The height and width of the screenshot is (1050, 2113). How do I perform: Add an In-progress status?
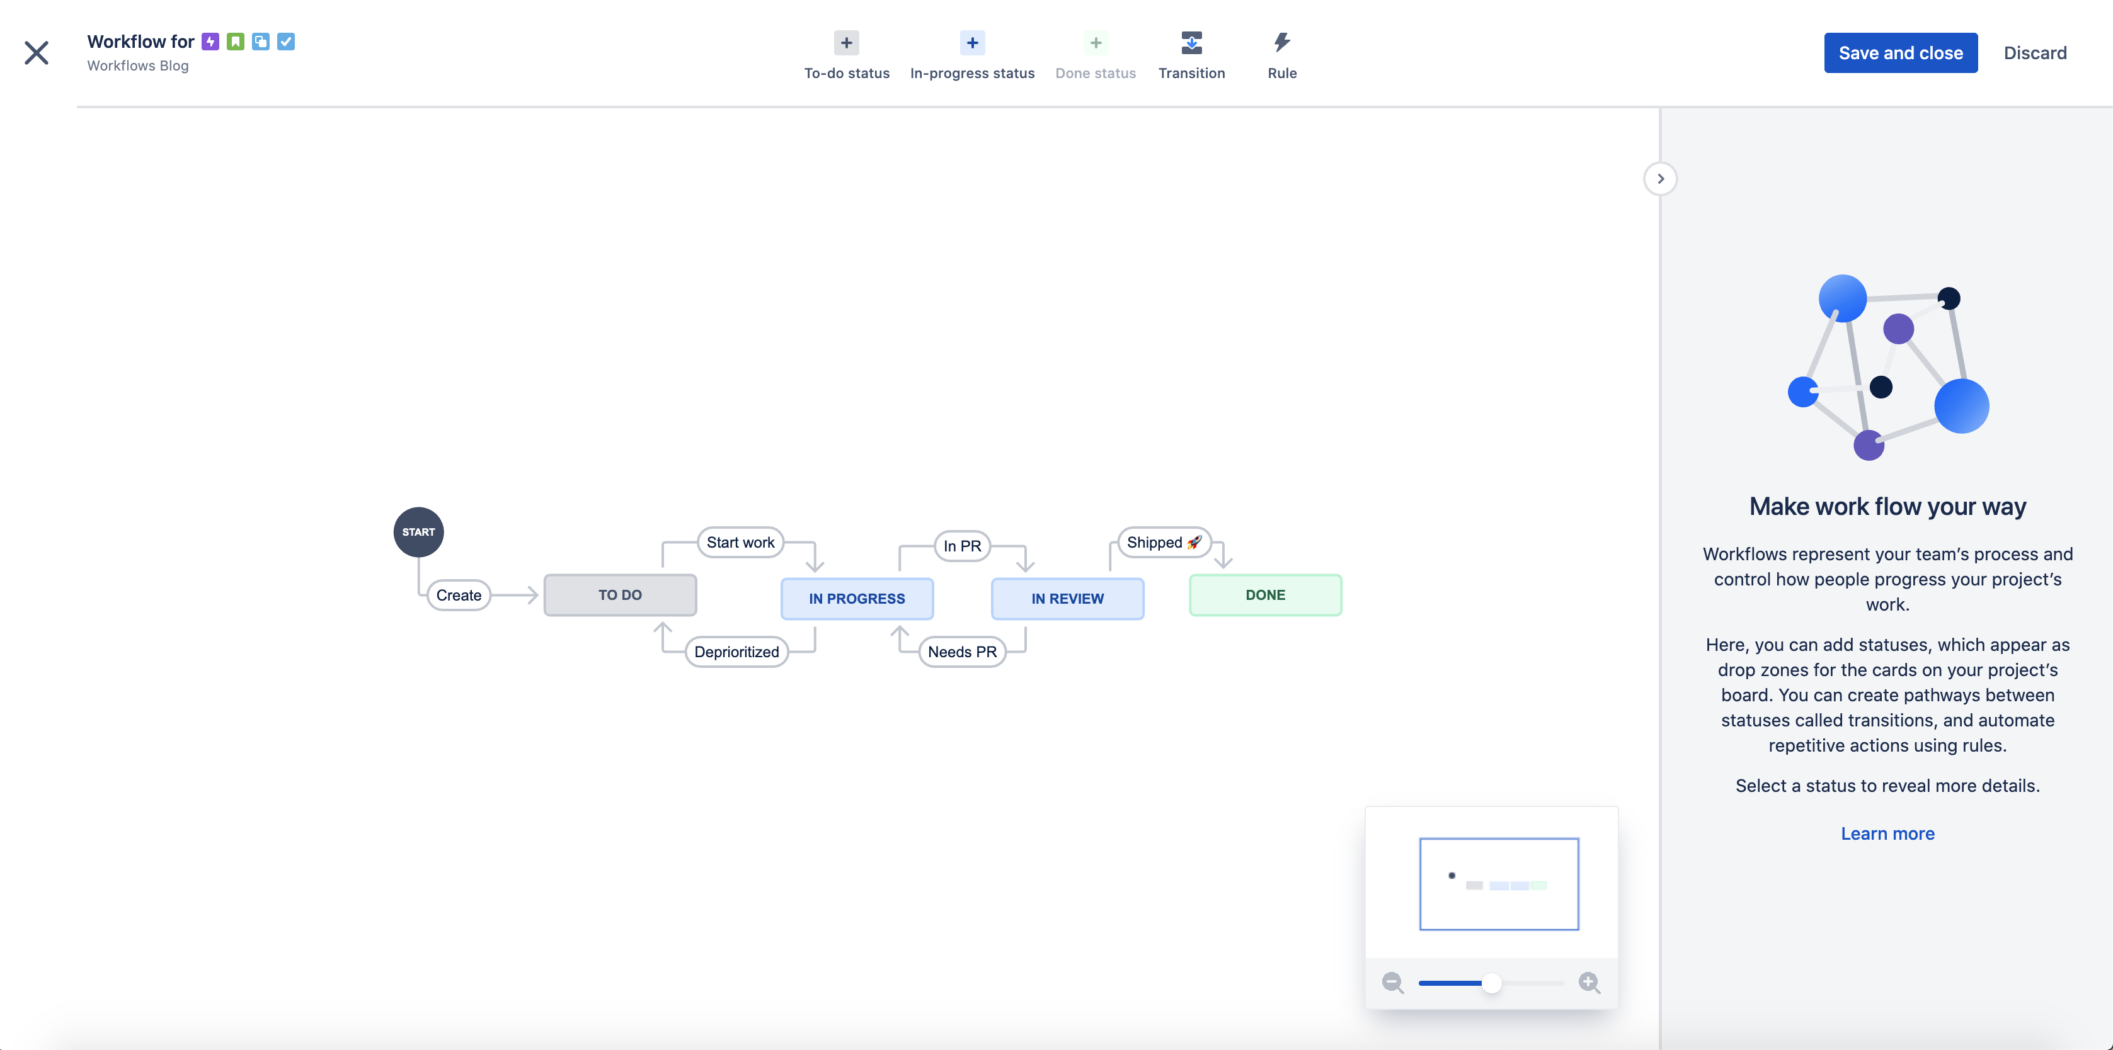pos(972,56)
